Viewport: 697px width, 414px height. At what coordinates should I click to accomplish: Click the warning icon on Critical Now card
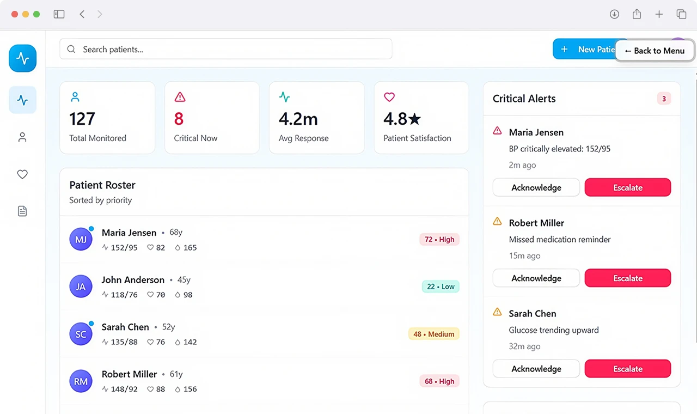tap(180, 98)
